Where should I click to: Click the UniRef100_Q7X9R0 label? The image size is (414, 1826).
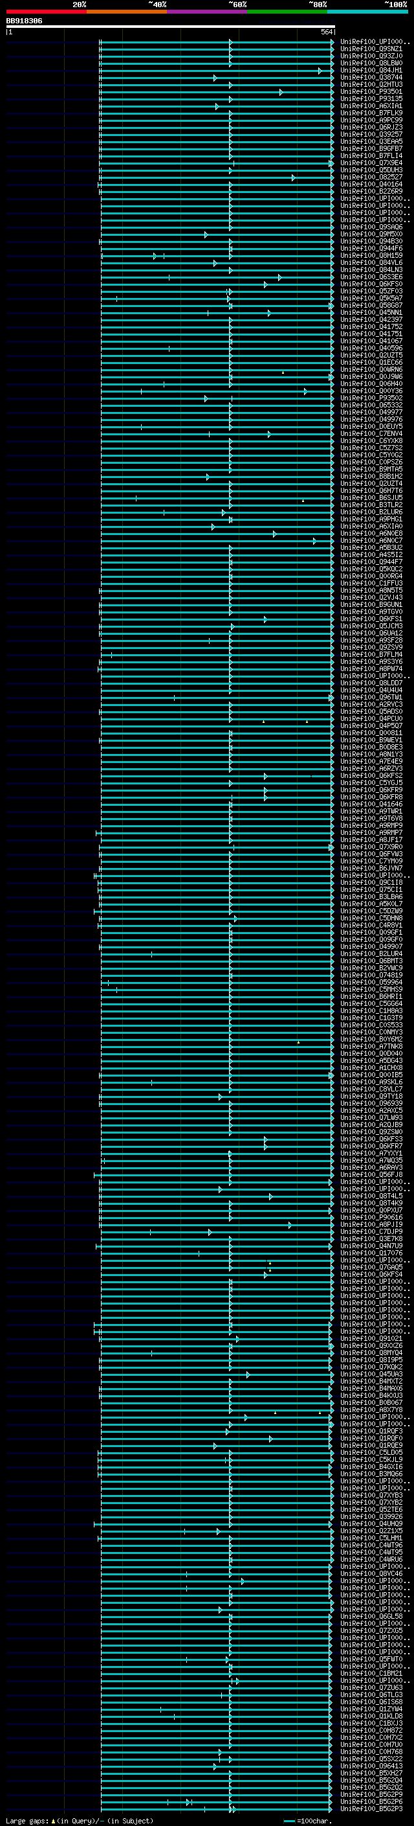[x=371, y=847]
